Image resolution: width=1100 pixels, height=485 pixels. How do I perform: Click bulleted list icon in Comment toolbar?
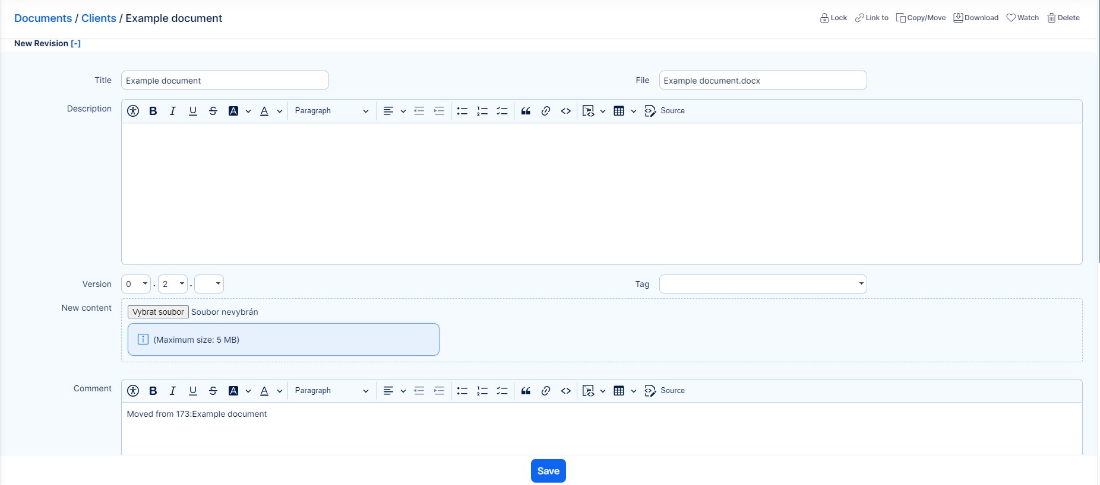pyautogui.click(x=462, y=391)
